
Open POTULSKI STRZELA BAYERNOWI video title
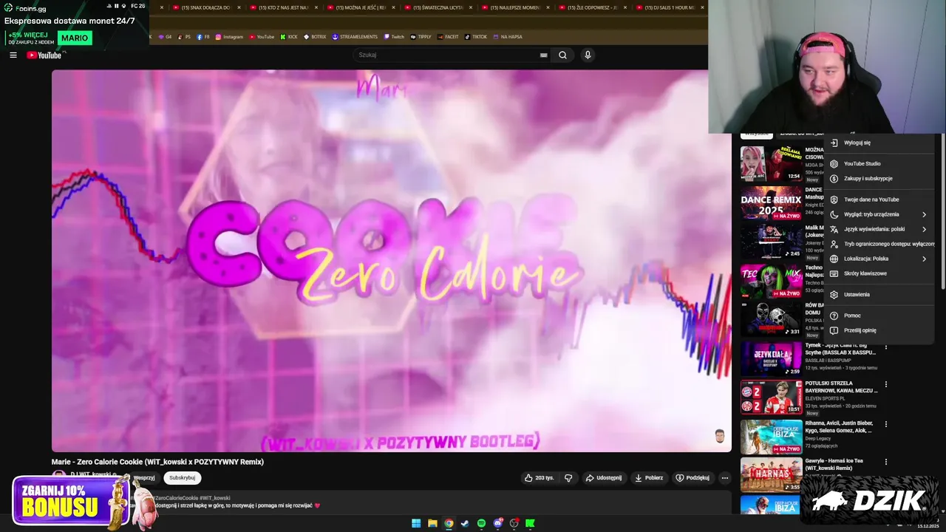(841, 386)
